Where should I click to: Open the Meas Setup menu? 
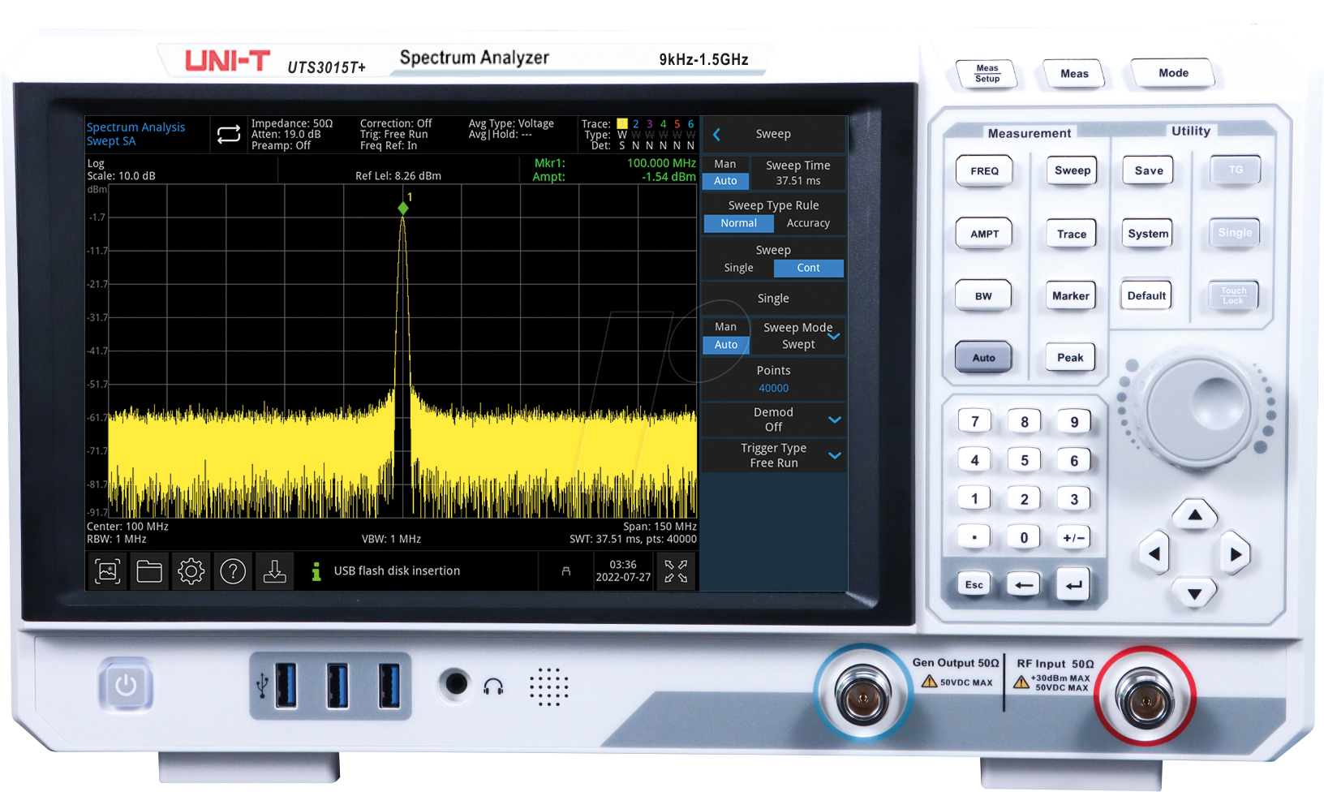[985, 74]
